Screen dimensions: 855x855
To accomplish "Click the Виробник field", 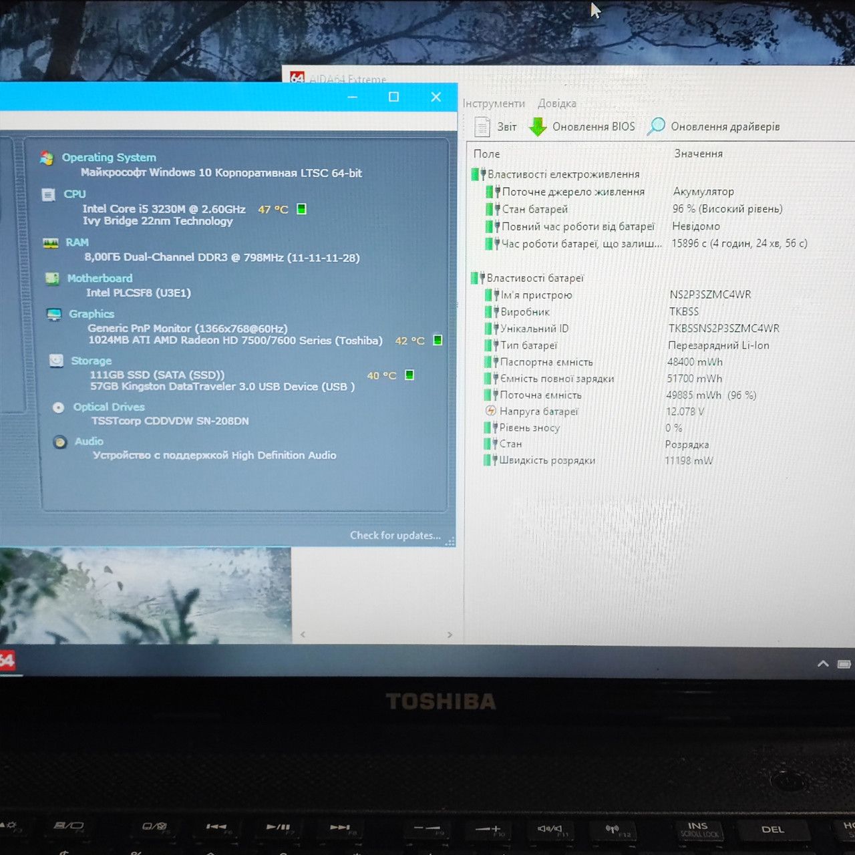I will tap(525, 312).
